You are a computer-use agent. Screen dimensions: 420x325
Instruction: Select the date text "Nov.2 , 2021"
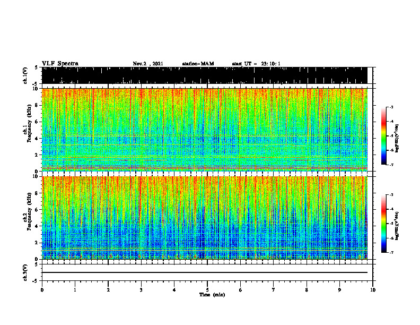pos(148,64)
